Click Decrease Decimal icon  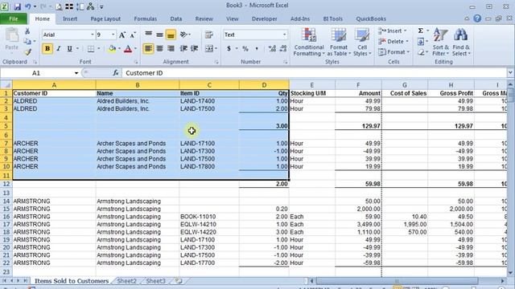283,49
